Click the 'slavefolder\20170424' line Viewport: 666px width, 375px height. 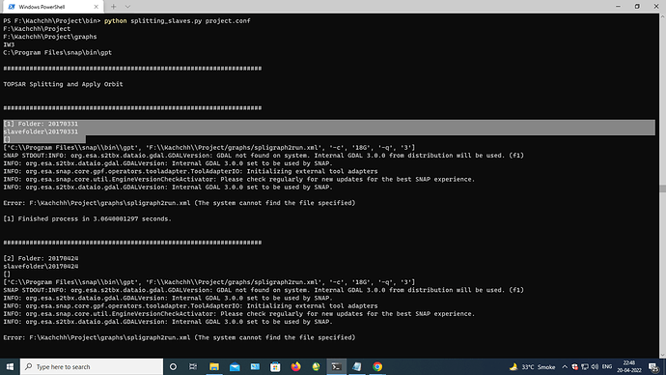(x=41, y=267)
